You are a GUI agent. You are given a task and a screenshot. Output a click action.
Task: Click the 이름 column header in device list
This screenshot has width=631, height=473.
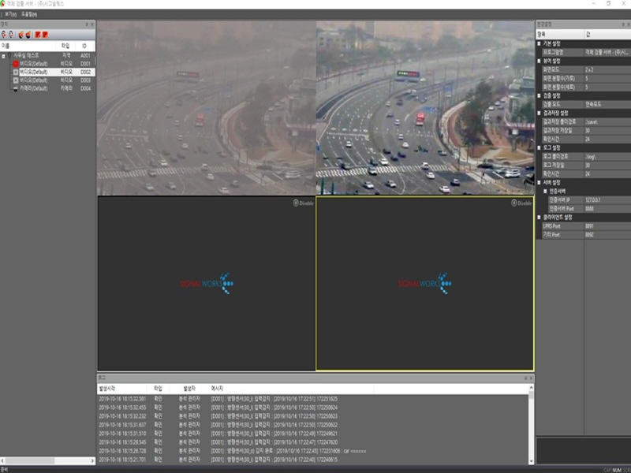pos(28,46)
